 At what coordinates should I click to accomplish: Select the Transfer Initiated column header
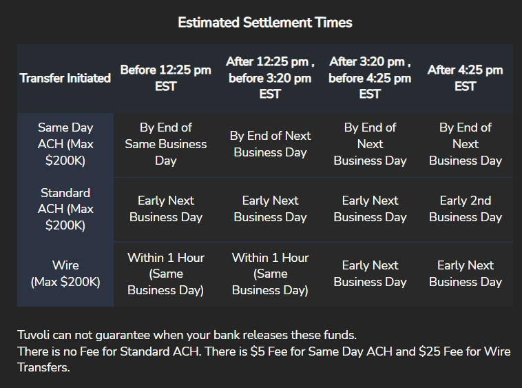65,78
